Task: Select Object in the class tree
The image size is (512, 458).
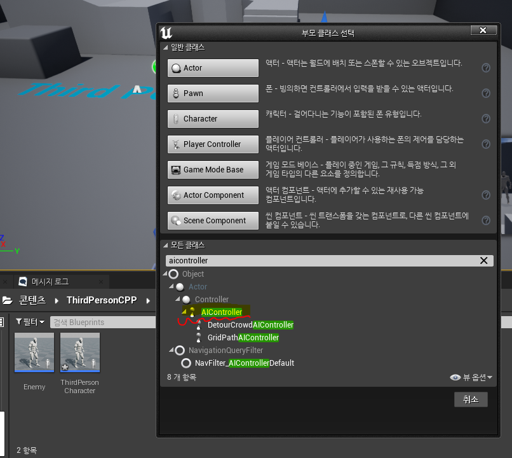Action: (x=193, y=274)
